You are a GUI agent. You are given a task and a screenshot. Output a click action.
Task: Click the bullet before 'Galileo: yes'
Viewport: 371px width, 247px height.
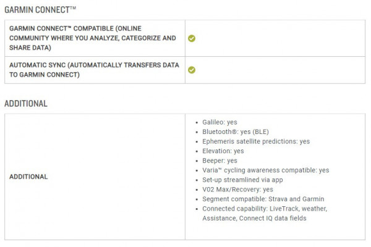197,123
